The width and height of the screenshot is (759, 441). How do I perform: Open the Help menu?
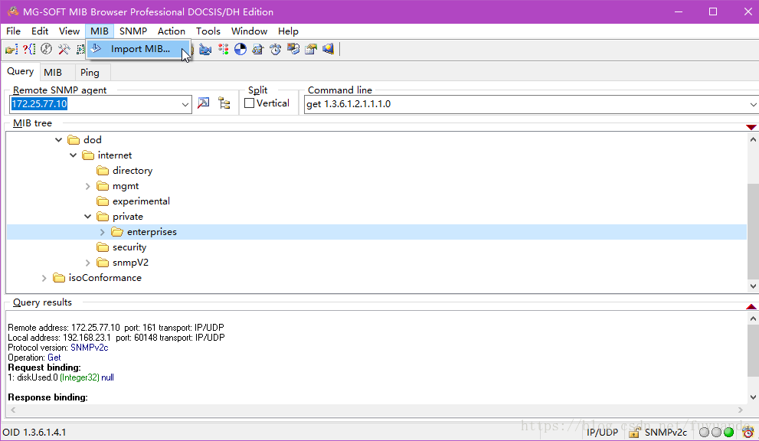pos(288,31)
